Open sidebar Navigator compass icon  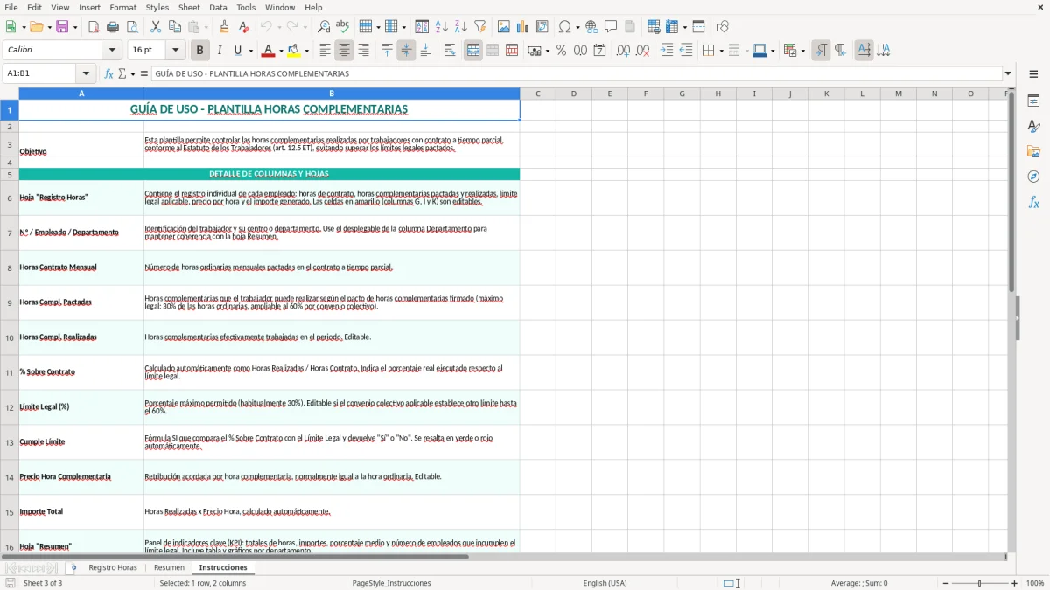coord(1033,177)
